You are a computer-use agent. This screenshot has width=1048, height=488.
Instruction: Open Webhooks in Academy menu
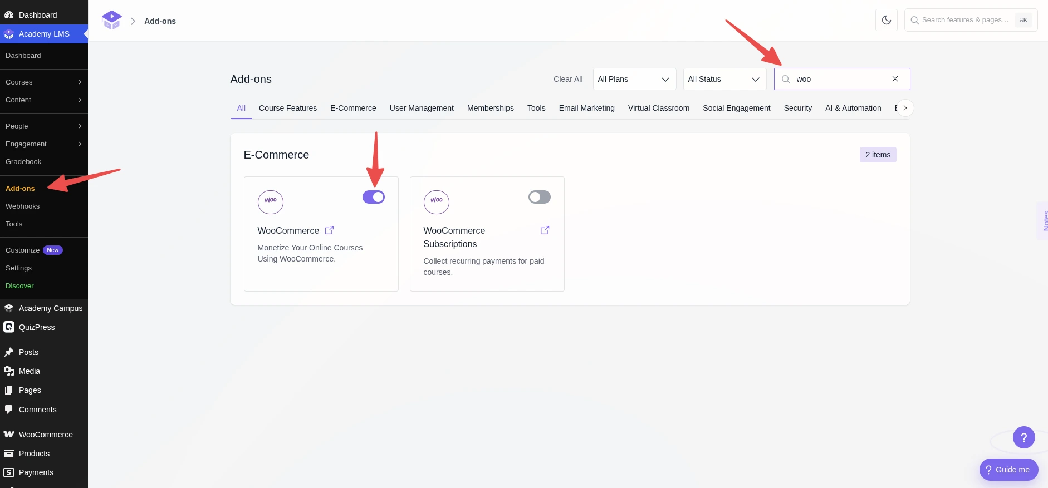tap(23, 206)
